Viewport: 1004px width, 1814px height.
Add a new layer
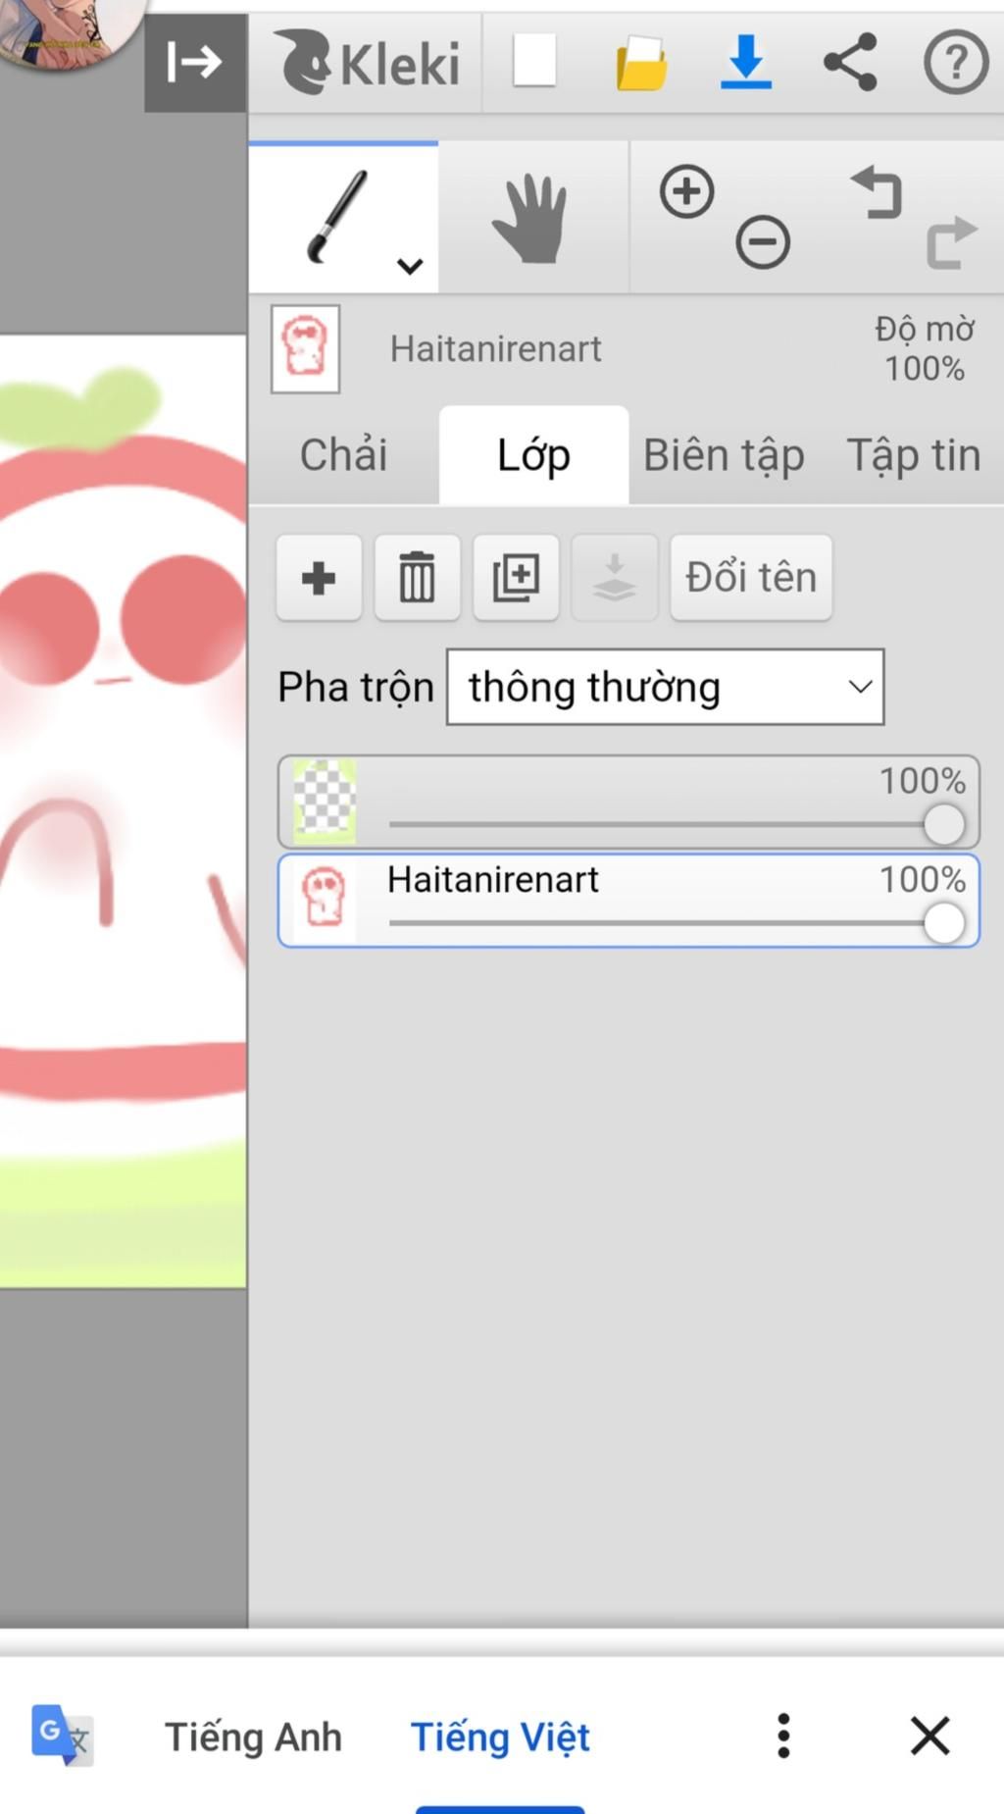point(319,577)
